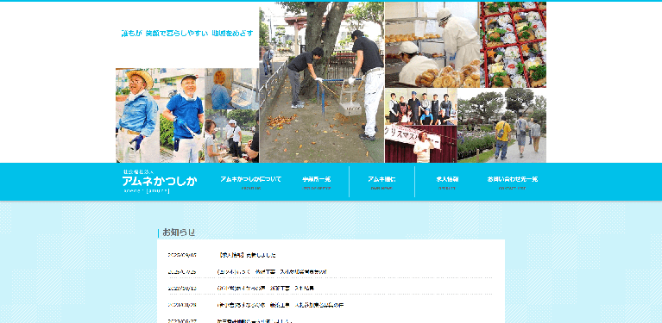The width and height of the screenshot is (662, 323).
Task: Open the アムネ通信 menu item
Action: coord(381,182)
